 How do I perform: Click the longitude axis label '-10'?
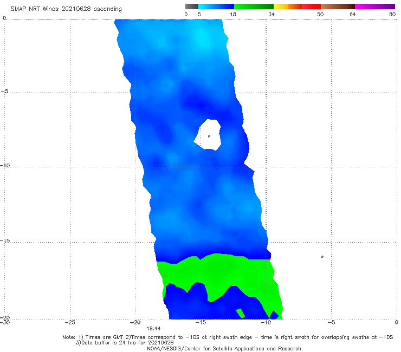tap(266, 322)
